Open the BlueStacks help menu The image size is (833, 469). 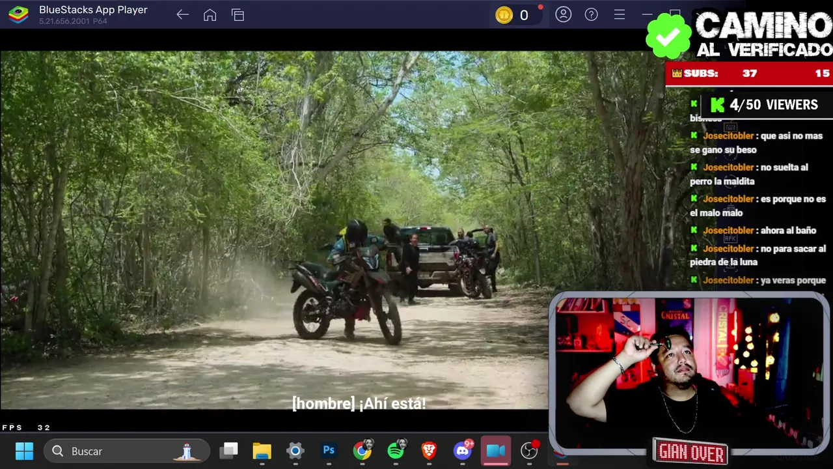point(591,14)
